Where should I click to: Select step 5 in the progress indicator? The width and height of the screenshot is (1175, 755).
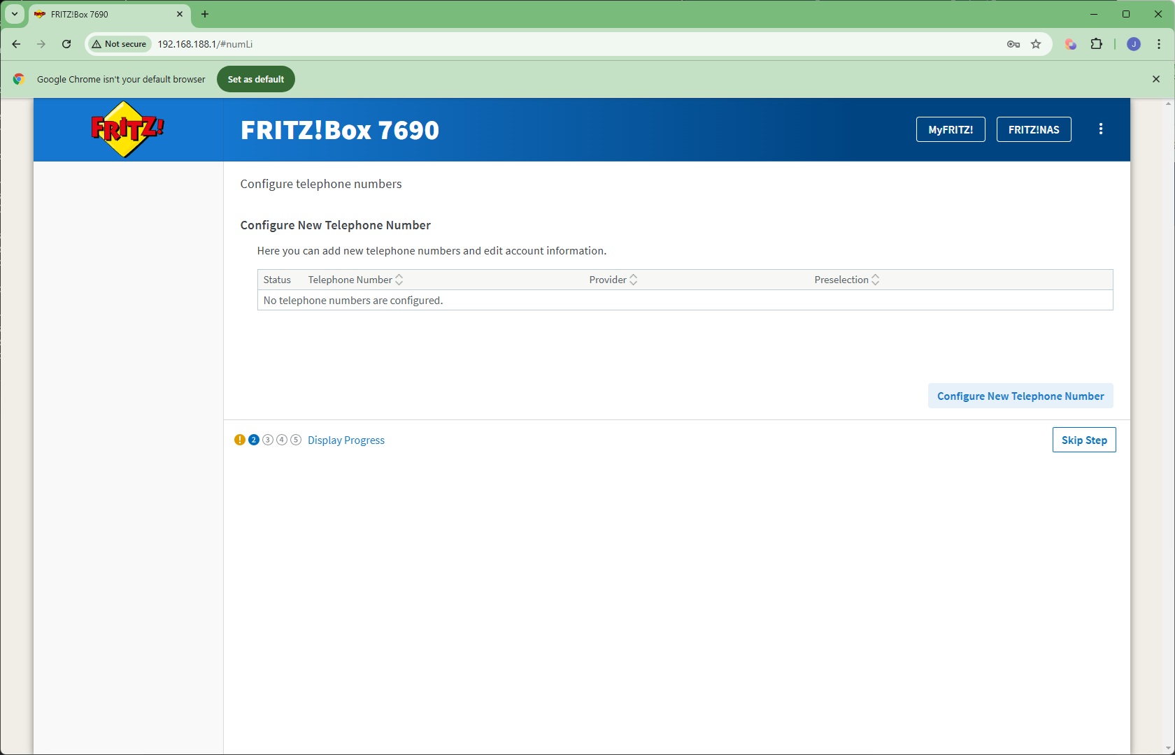[x=296, y=440]
